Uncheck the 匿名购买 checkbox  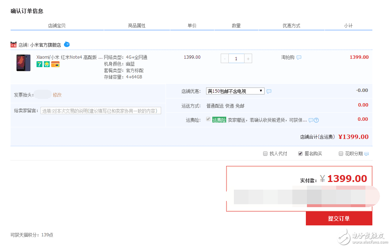(300, 153)
